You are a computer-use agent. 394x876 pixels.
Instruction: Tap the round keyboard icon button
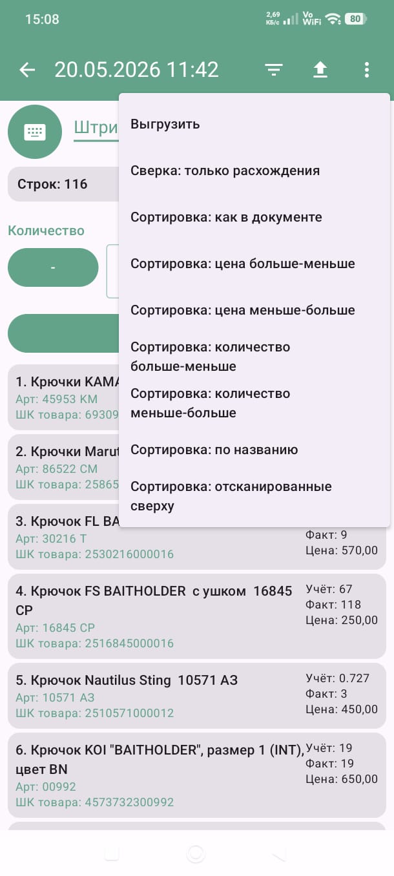point(35,132)
